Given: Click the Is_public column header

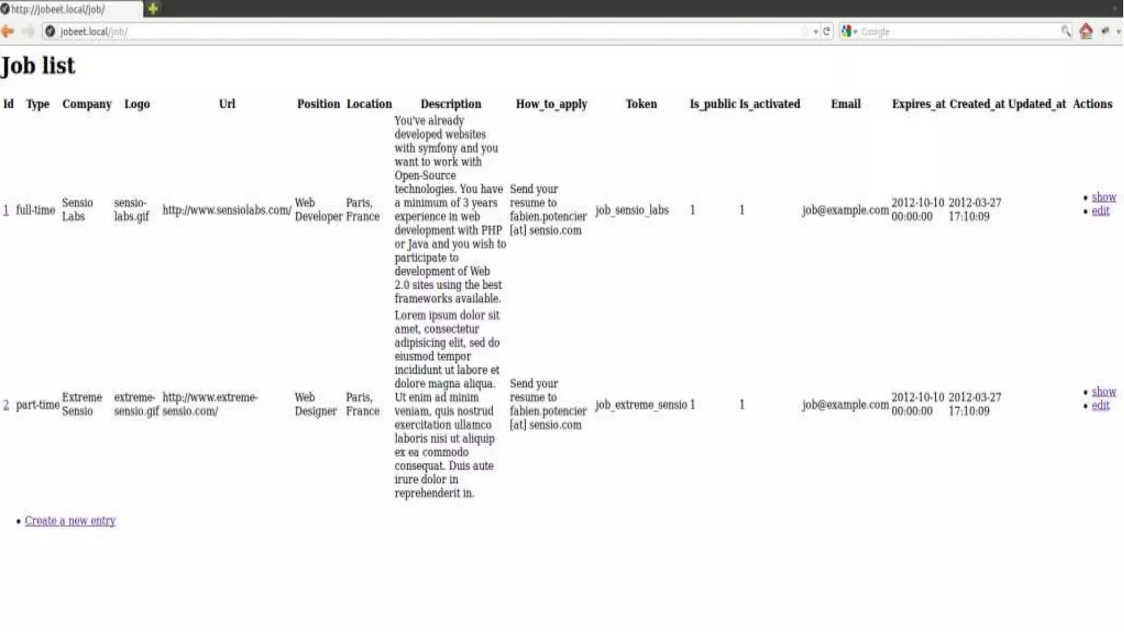Looking at the screenshot, I should point(712,104).
